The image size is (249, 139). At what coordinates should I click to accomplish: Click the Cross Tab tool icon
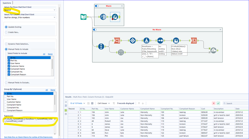pyautogui.click(x=194, y=40)
